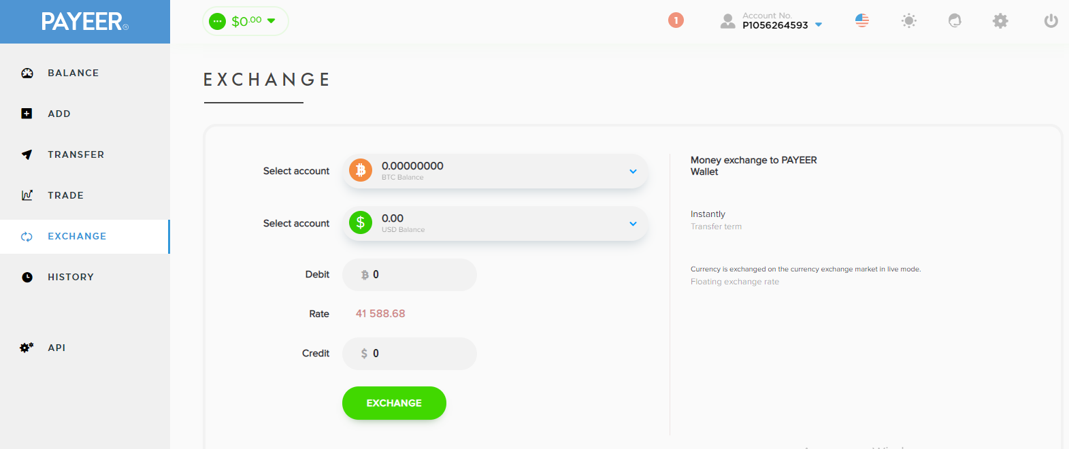1069x449 pixels.
Task: Click the orange Bitcoin coin icon
Action: point(361,169)
